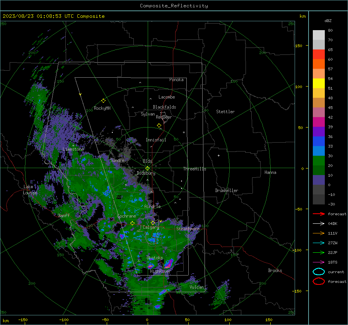Click the asterisk marker above Limestone
348x325 pixels.
tap(73, 146)
